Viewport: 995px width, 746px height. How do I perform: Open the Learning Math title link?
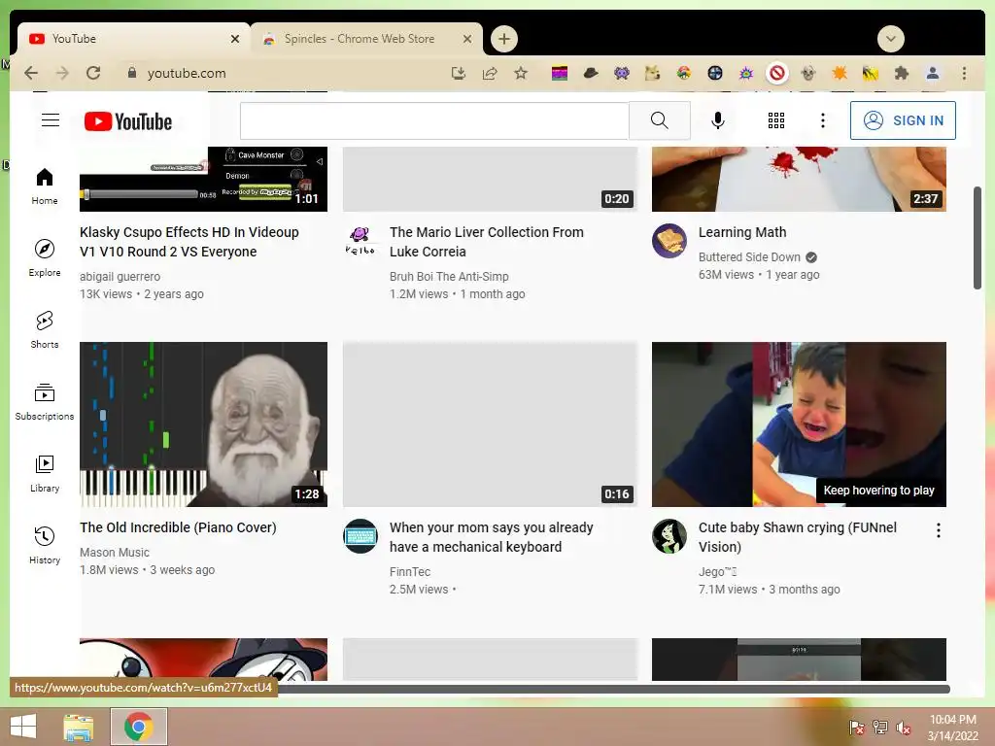click(742, 232)
